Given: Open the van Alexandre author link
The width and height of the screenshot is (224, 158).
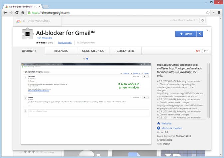Looking at the screenshot, I should 45,38.
